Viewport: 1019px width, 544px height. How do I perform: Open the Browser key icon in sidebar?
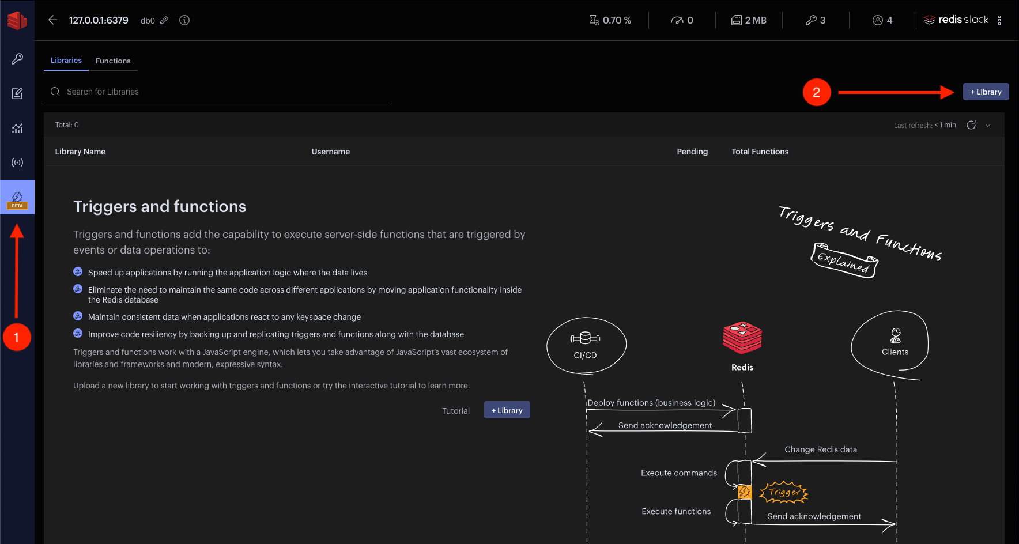pyautogui.click(x=17, y=59)
